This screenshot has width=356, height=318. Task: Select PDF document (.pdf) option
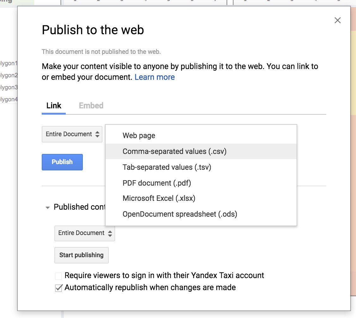[157, 183]
